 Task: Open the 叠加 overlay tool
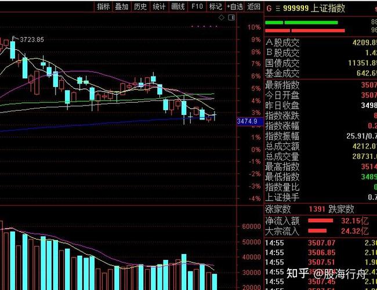pyautogui.click(x=122, y=7)
